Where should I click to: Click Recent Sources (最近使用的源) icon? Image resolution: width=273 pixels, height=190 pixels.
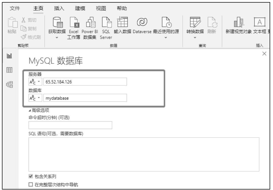point(166,22)
